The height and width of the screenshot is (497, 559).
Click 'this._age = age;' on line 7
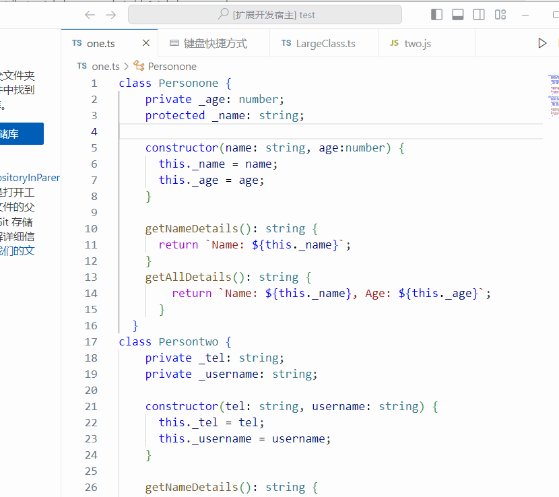tap(211, 180)
